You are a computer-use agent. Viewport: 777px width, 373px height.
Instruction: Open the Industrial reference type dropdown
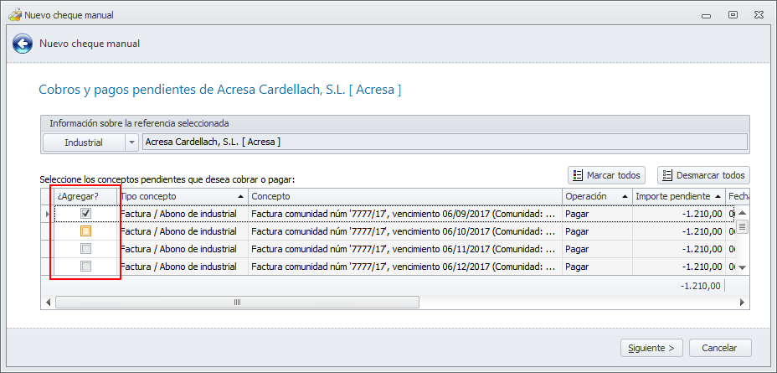tap(131, 142)
